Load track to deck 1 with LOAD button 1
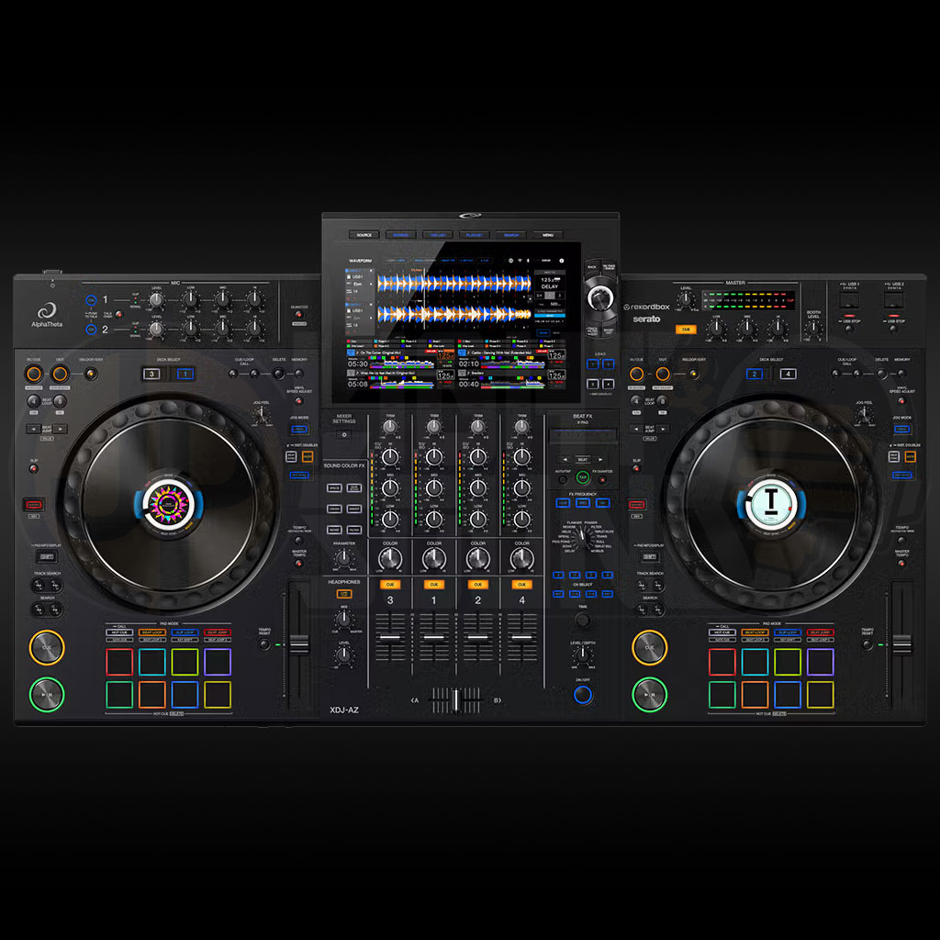The height and width of the screenshot is (940, 940). pos(592,364)
